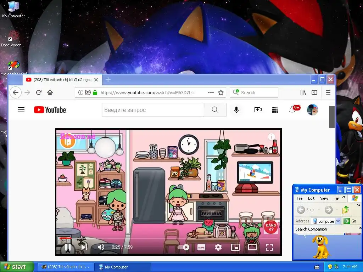This screenshot has height=272, width=363.
Task: Open DataWagon desktop shortcut
Action: pos(13,39)
